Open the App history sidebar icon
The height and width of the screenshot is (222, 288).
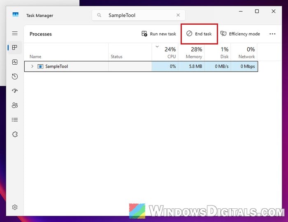click(15, 76)
